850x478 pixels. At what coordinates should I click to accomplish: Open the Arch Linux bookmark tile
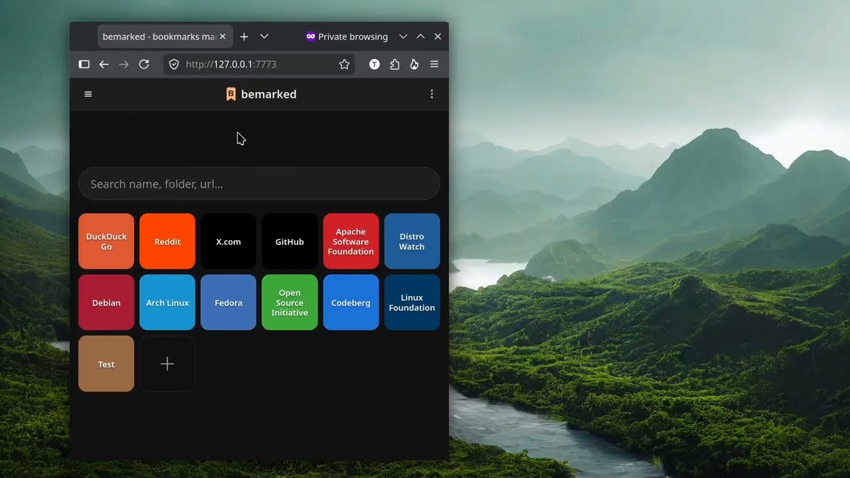[167, 303]
